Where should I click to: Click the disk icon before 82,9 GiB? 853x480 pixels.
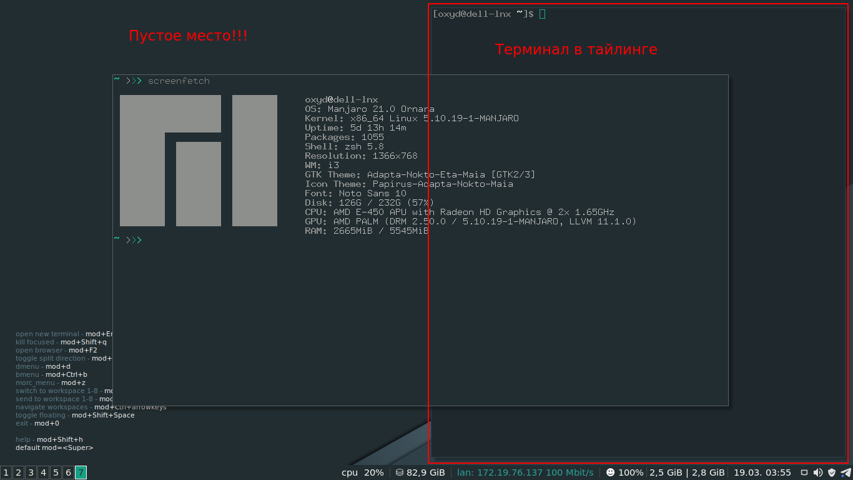[x=400, y=472]
